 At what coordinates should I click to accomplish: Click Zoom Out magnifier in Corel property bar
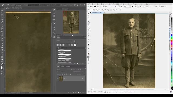[x=99, y=10]
